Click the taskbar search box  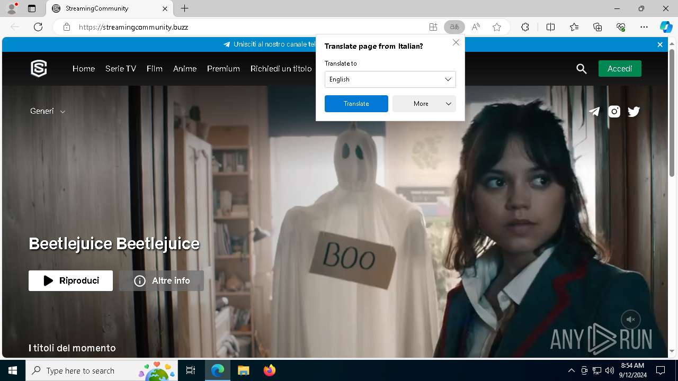[x=102, y=370]
